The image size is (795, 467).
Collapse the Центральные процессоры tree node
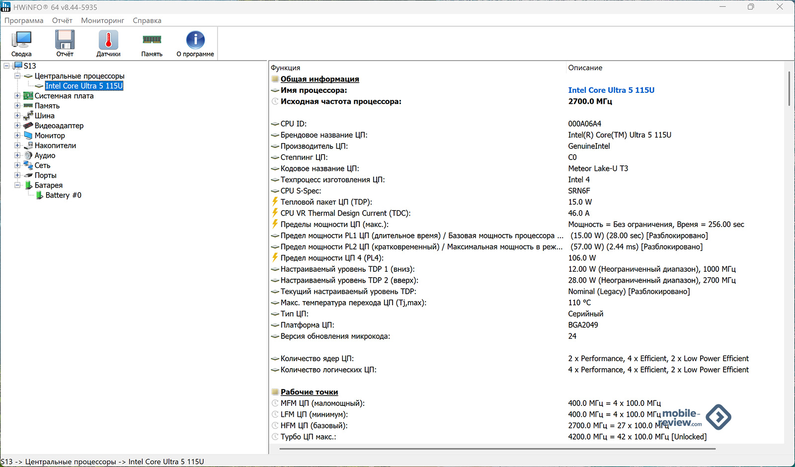pyautogui.click(x=17, y=76)
